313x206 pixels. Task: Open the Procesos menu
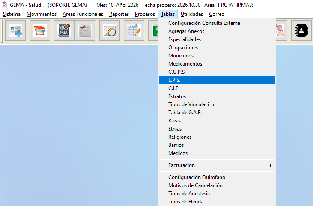[145, 14]
